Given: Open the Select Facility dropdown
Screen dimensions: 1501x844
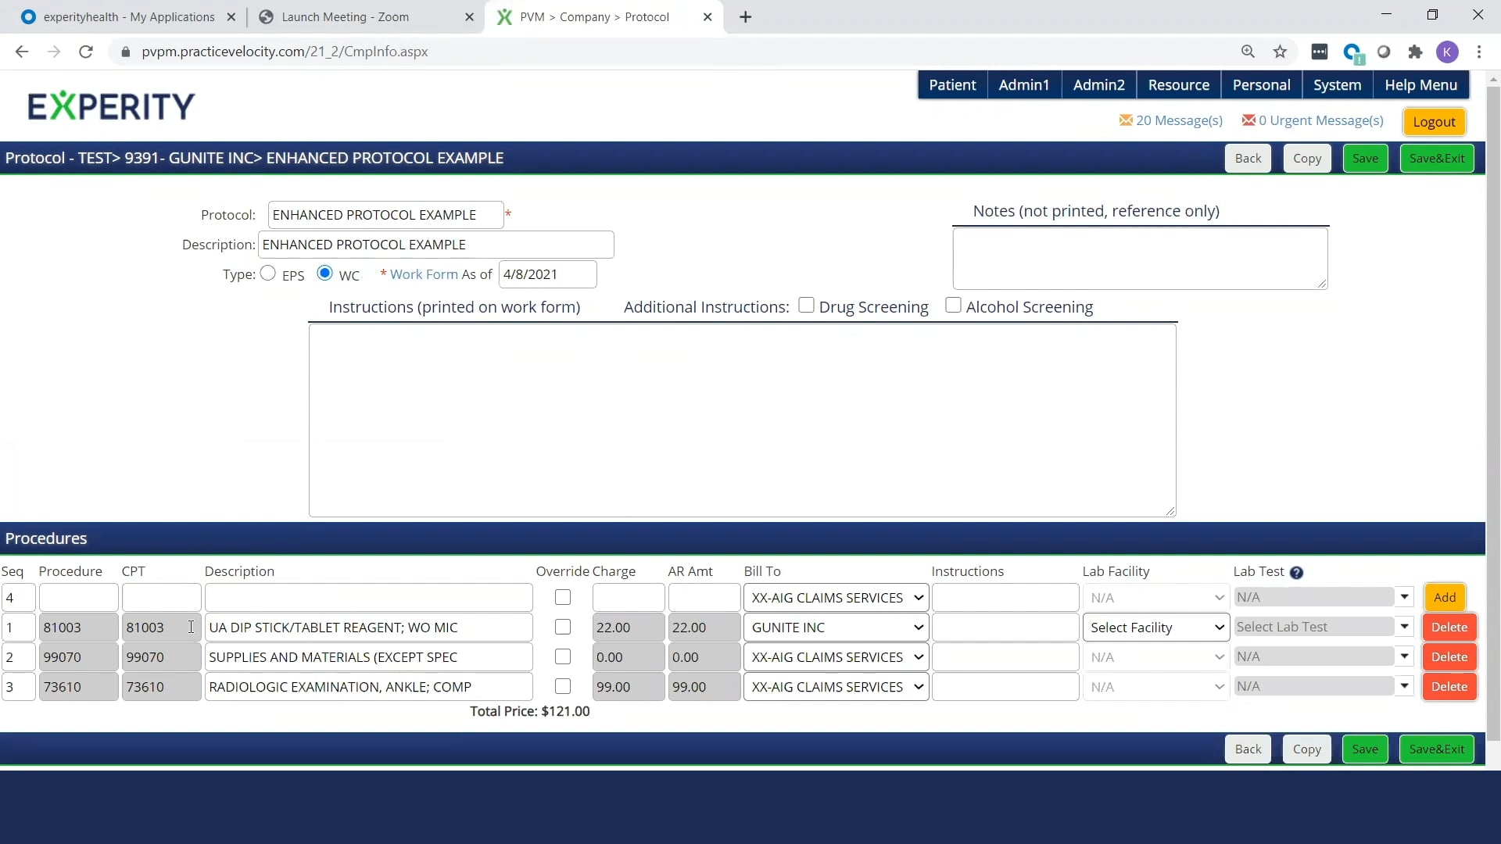Looking at the screenshot, I should 1155,628.
